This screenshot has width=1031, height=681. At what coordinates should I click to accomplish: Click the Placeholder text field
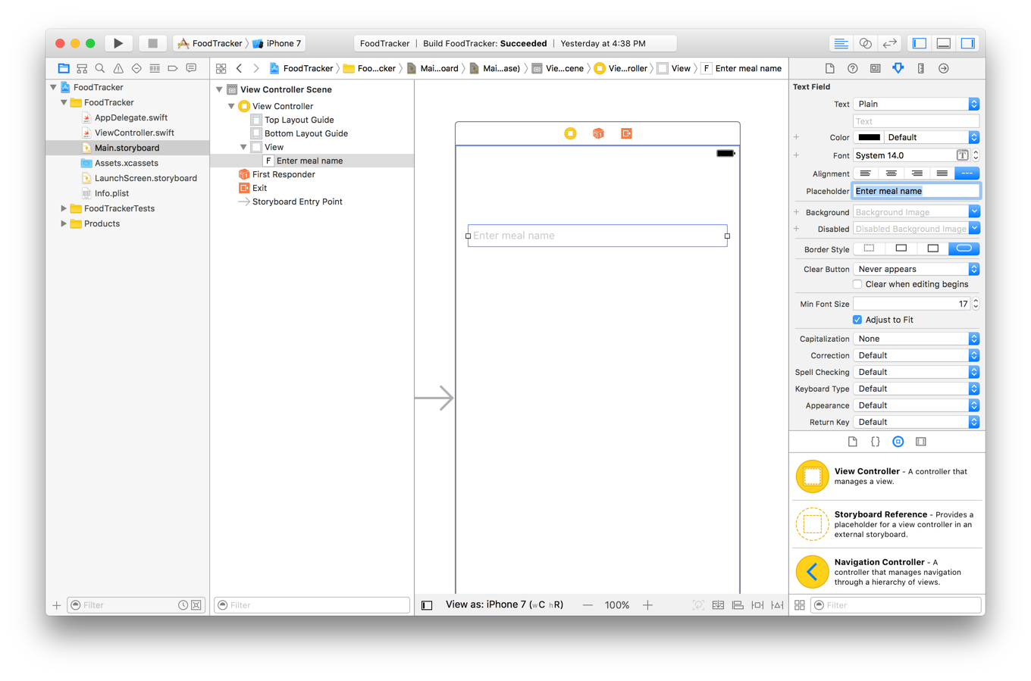tap(917, 191)
